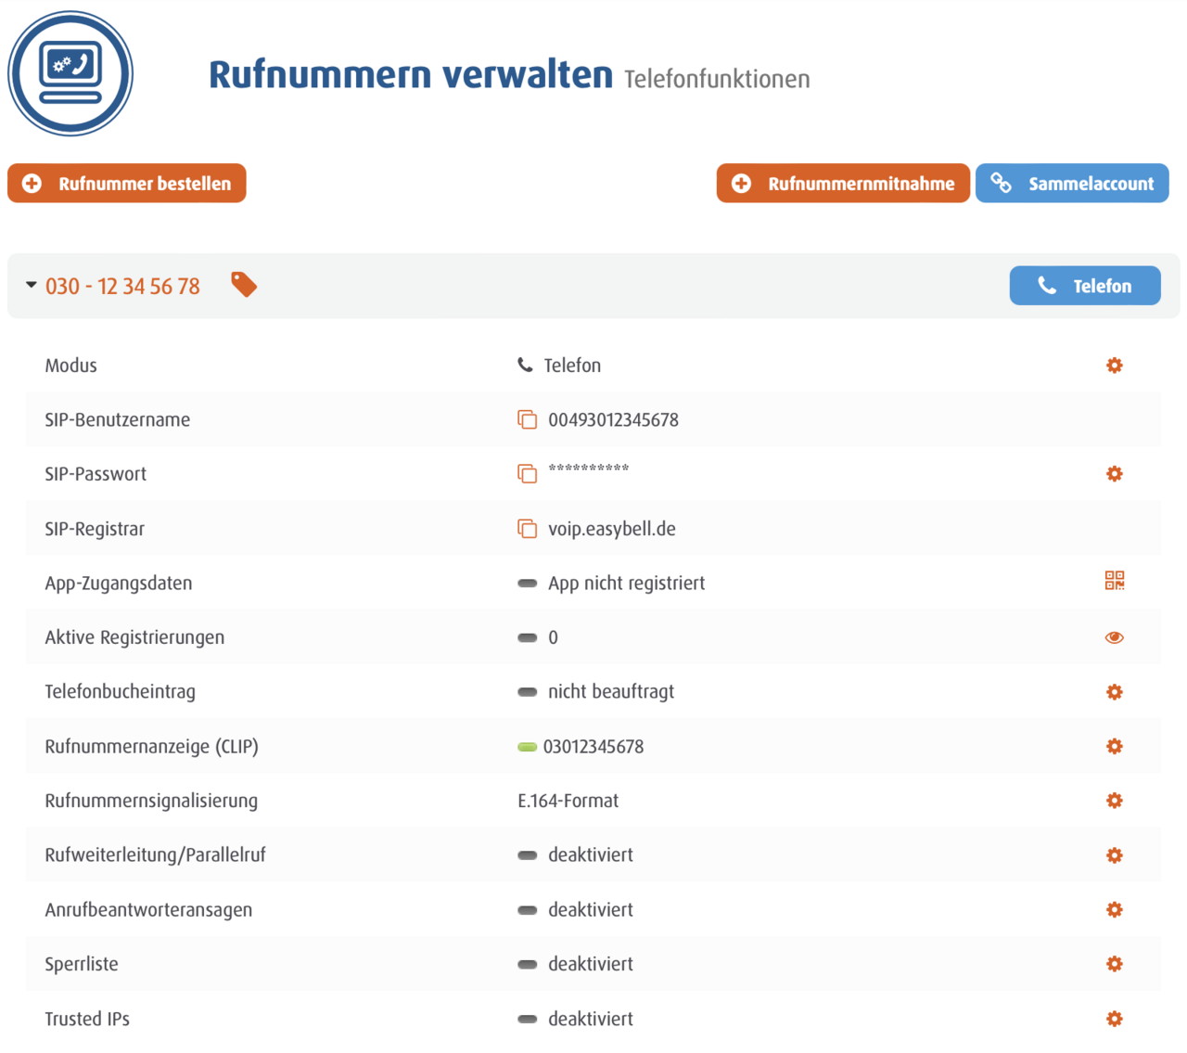The height and width of the screenshot is (1053, 1187).
Task: Copy the SIP-Benutzername to clipboard
Action: point(527,419)
